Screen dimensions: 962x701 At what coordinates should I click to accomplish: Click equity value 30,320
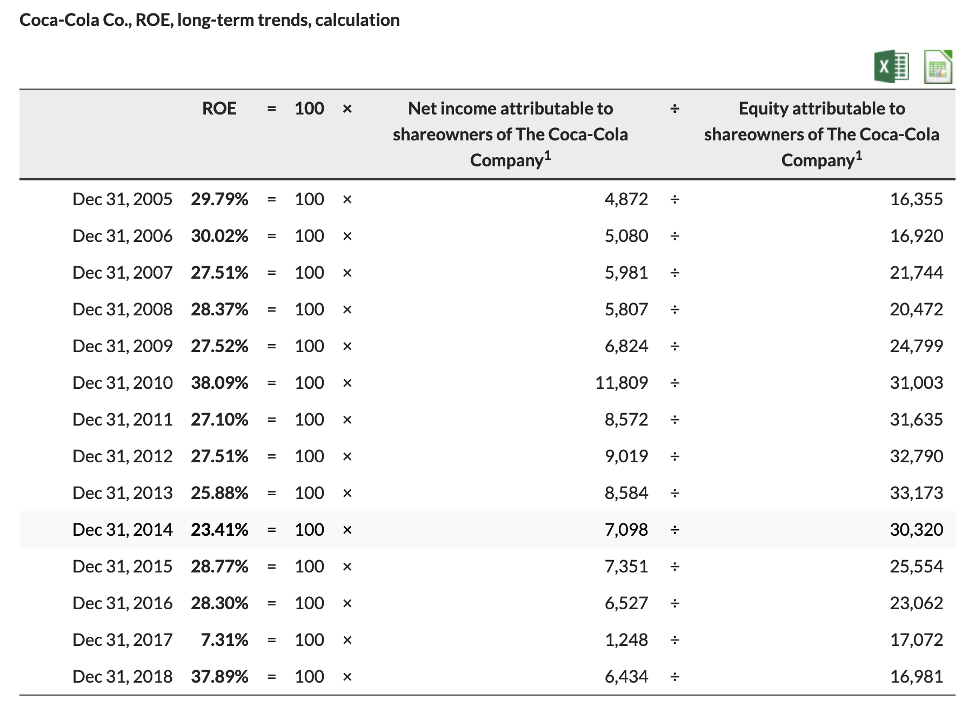pyautogui.click(x=917, y=530)
